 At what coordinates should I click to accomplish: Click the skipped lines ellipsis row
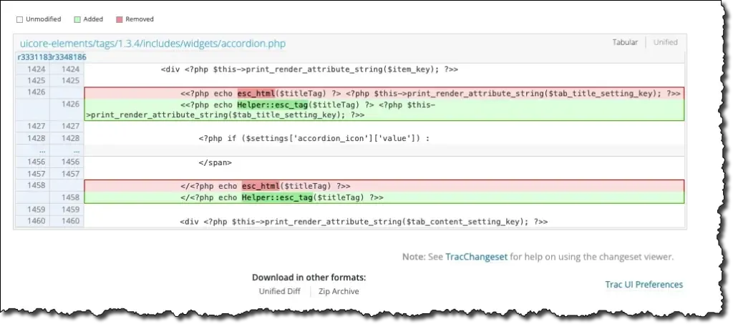[x=349, y=151]
